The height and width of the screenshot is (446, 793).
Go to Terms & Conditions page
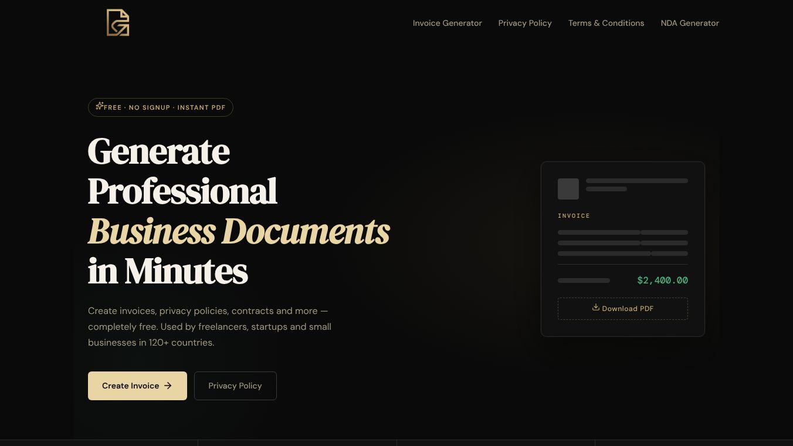pos(606,23)
